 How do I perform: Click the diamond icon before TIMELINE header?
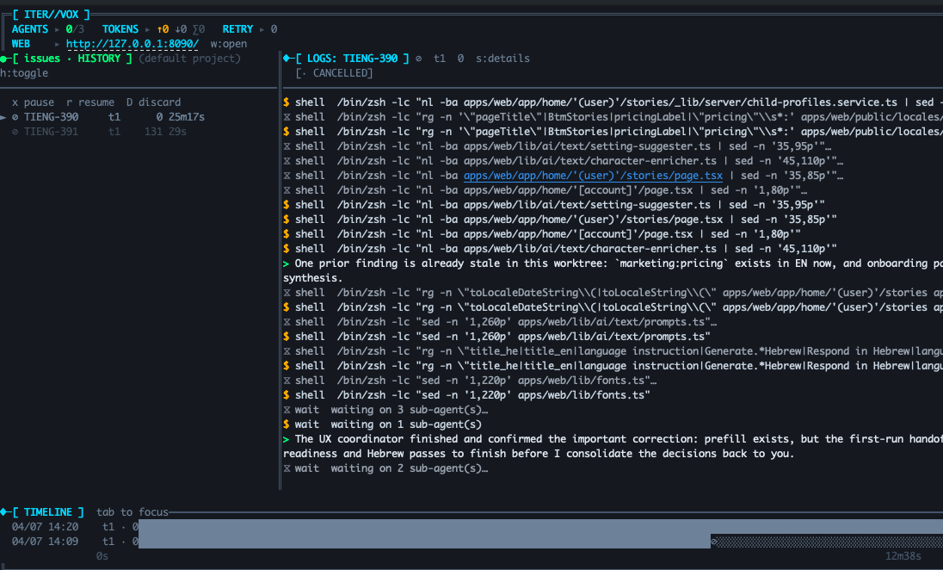(4, 512)
